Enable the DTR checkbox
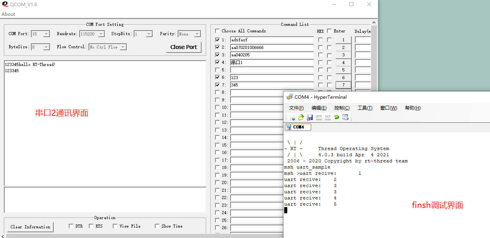The height and width of the screenshot is (238, 490). (x=71, y=226)
